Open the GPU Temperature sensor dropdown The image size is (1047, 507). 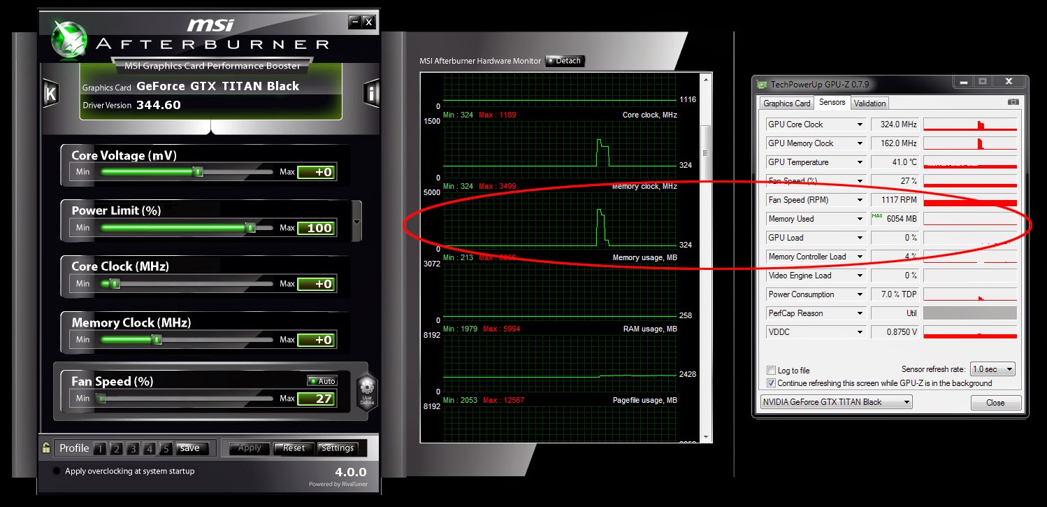click(860, 162)
